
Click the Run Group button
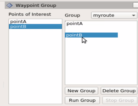pos(82,100)
